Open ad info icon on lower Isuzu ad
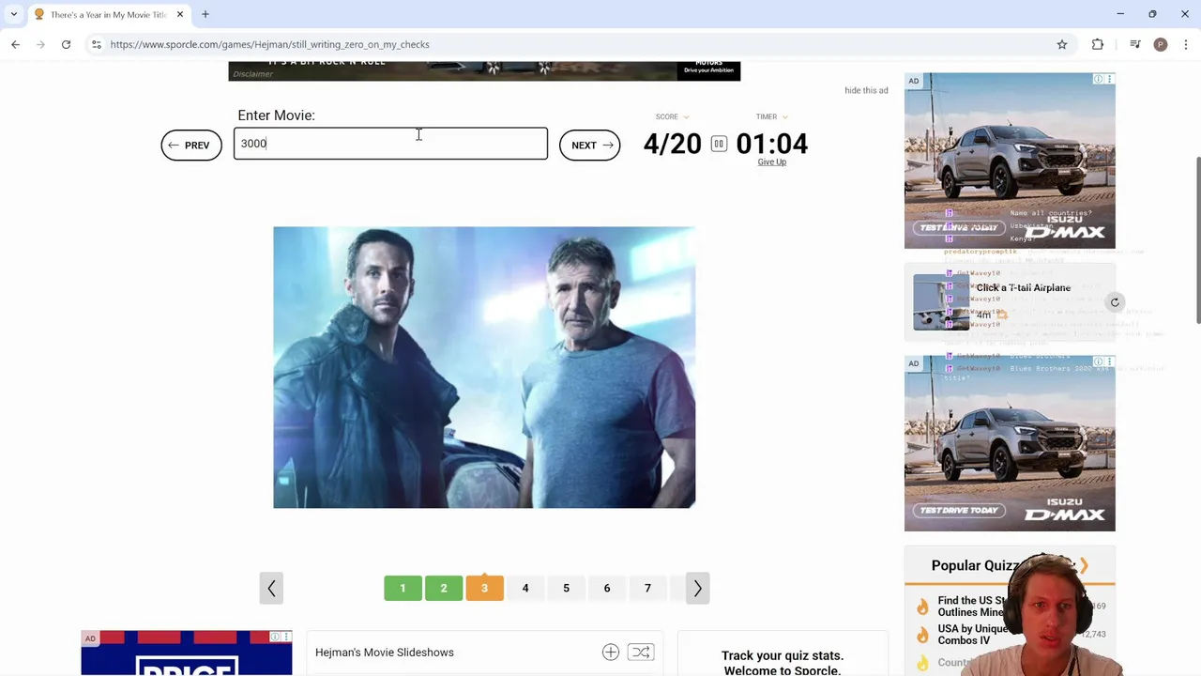 pos(1098,361)
